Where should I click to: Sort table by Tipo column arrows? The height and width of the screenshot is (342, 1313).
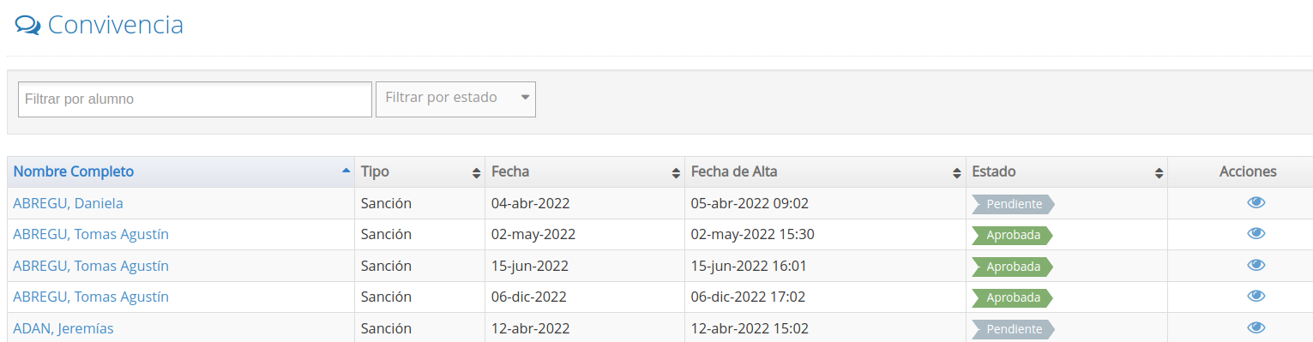[476, 172]
